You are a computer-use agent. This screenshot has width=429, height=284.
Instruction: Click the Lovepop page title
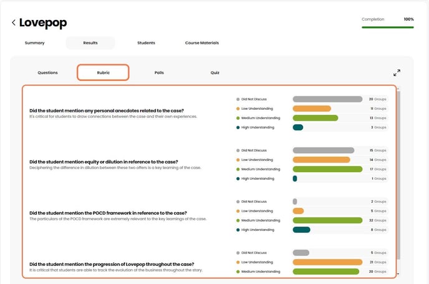[42, 23]
